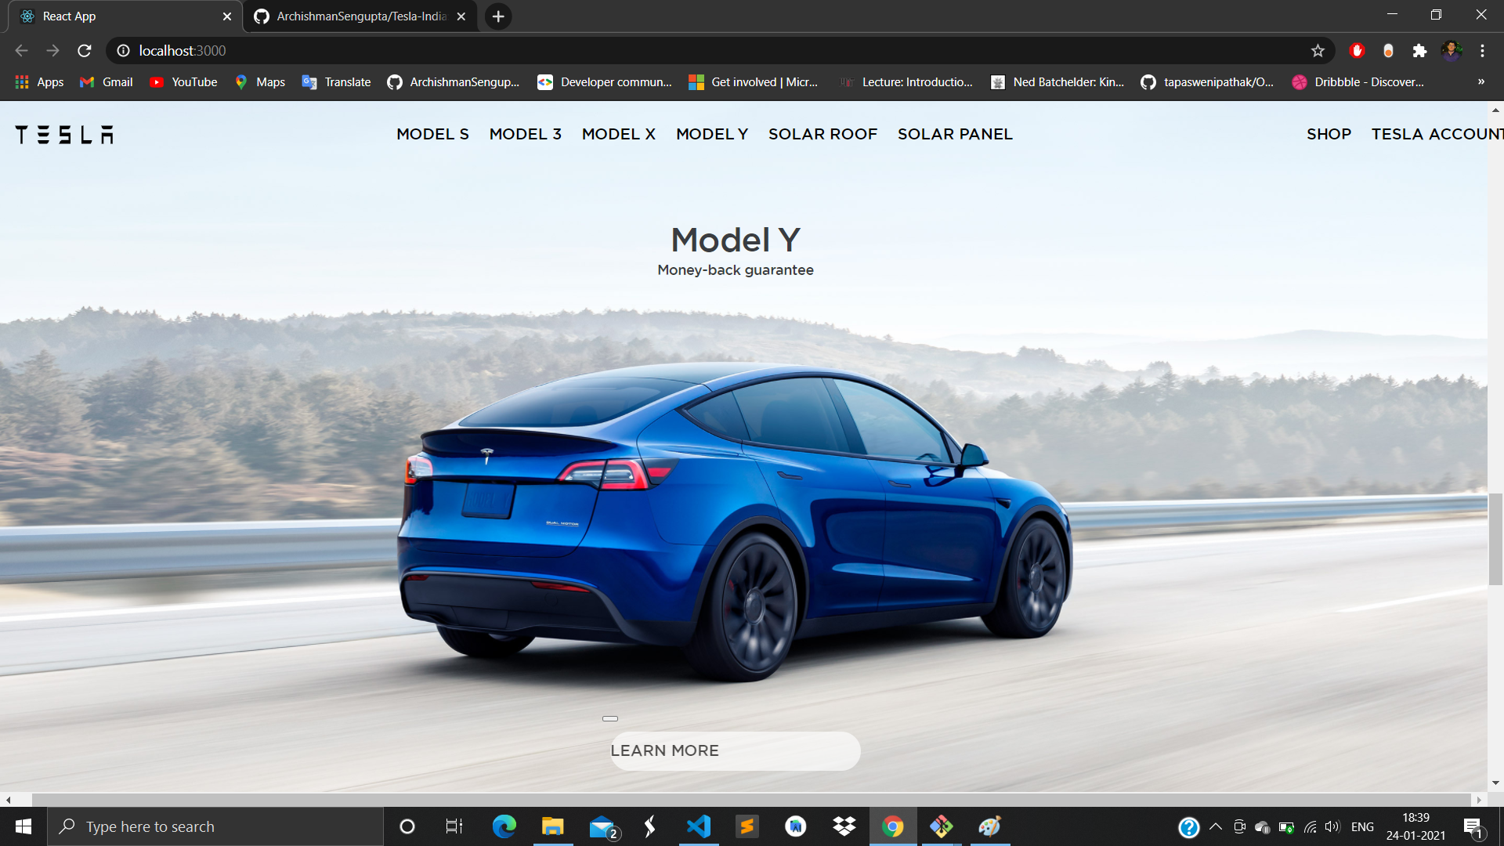This screenshot has height=846, width=1504.
Task: Open Visual Studio Code from taskbar
Action: pyautogui.click(x=699, y=826)
